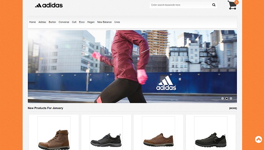
Task: Open the Adidas category menu
Action: (42, 22)
